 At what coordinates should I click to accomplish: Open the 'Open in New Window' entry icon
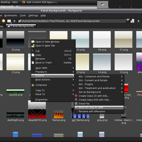pos(33,42)
